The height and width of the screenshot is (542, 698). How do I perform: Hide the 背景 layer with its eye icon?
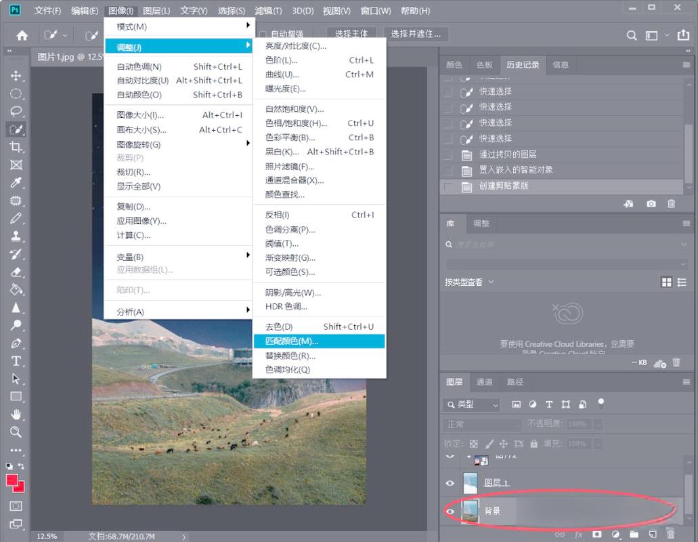(450, 512)
